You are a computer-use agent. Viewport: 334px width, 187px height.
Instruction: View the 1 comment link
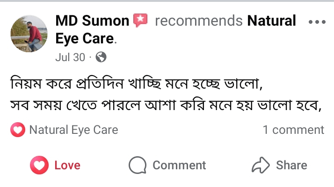coord(293,130)
